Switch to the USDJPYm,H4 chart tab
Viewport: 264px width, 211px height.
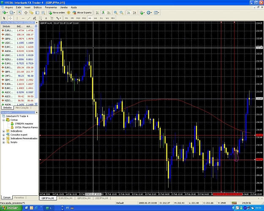tap(101, 198)
